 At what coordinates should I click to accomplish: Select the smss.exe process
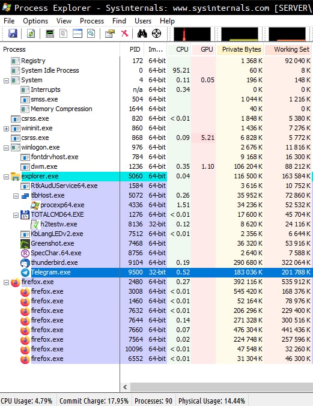pos(156,99)
